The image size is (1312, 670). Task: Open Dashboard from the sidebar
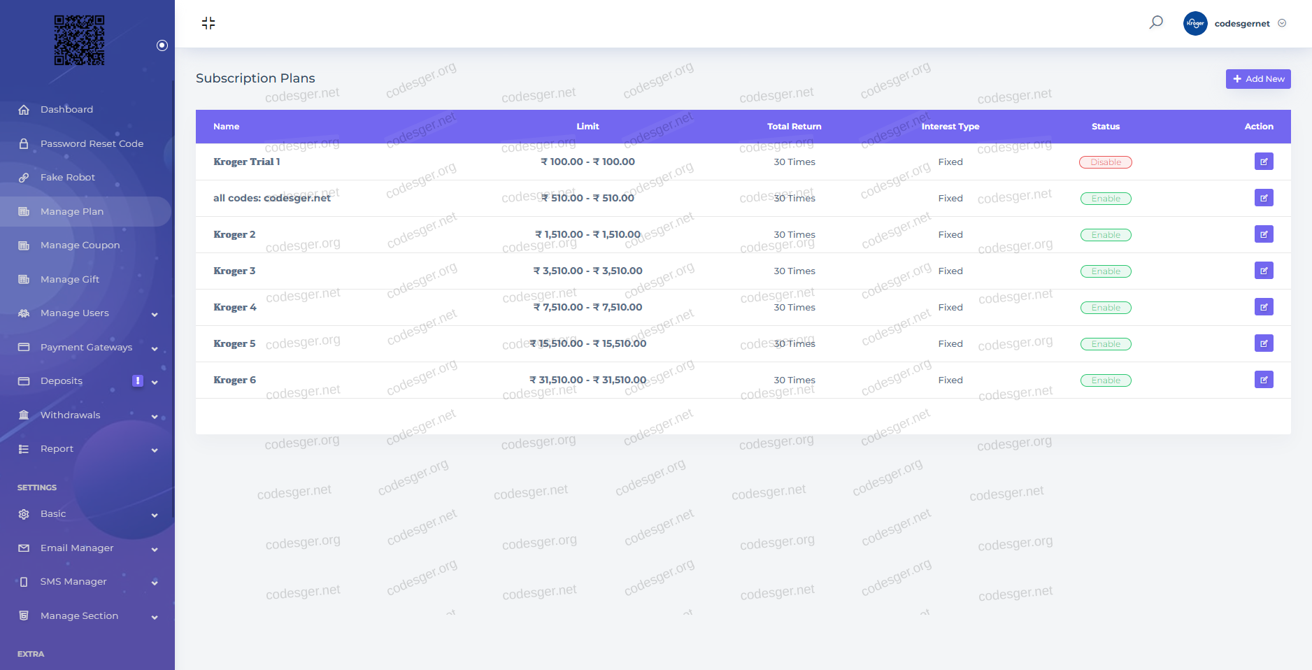[66, 110]
